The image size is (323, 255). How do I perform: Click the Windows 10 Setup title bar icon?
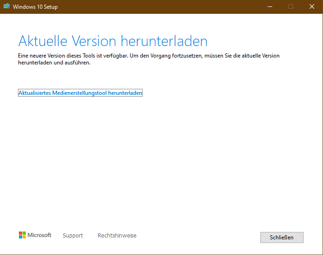(x=6, y=6)
